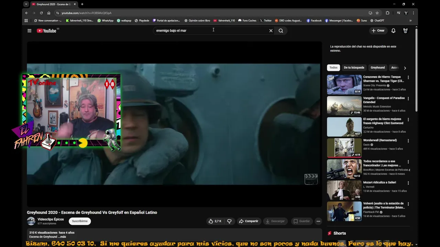
Task: Clear the search text with X
Action: [271, 31]
